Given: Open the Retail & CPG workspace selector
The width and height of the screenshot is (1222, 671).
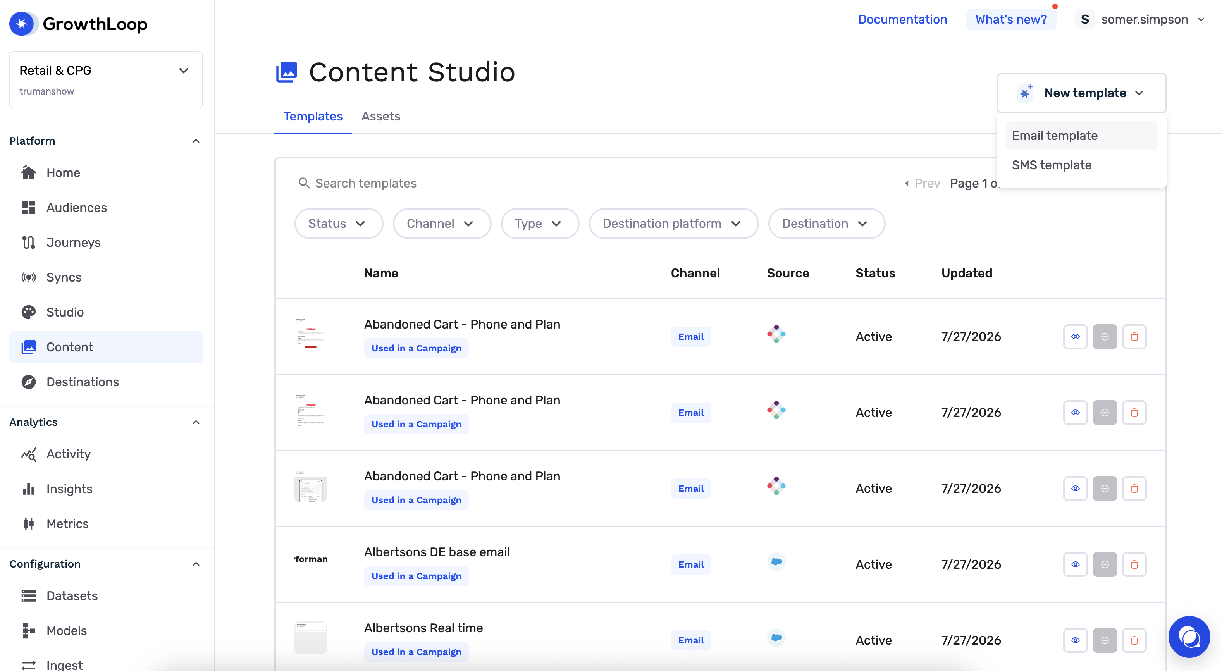Looking at the screenshot, I should tap(106, 80).
